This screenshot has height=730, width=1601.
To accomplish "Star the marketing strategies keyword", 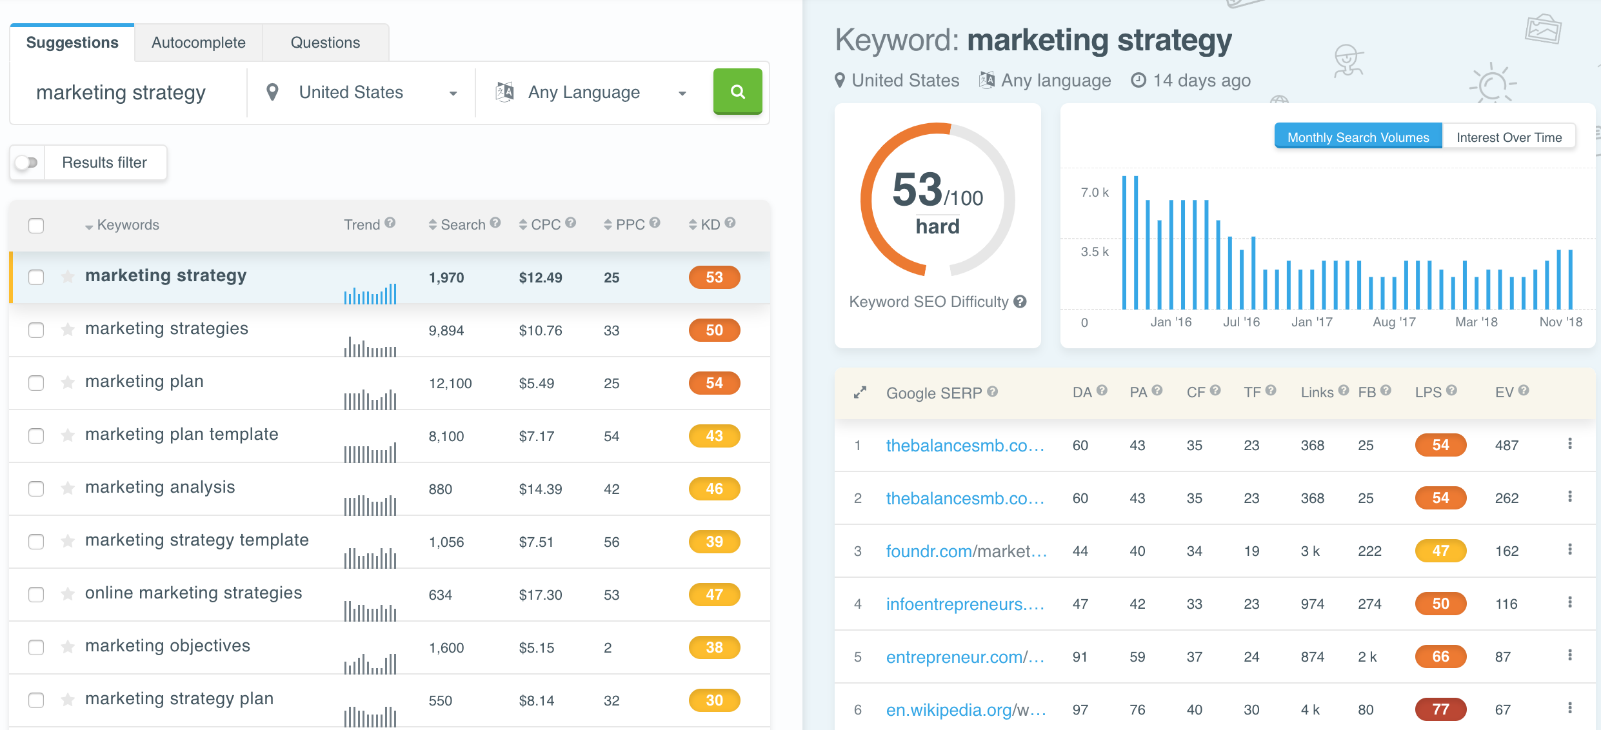I will (x=67, y=330).
